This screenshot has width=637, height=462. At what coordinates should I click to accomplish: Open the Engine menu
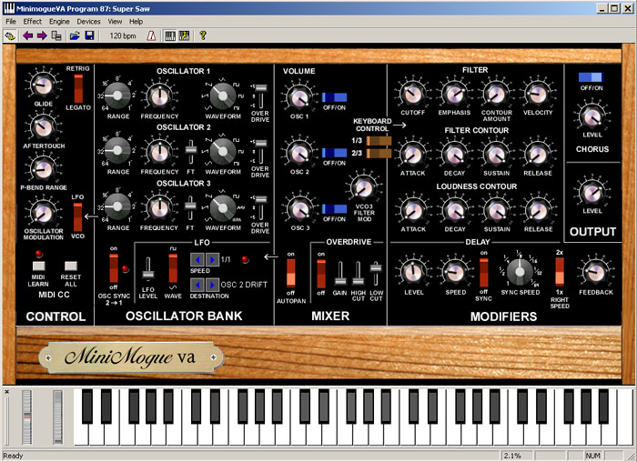pos(59,22)
